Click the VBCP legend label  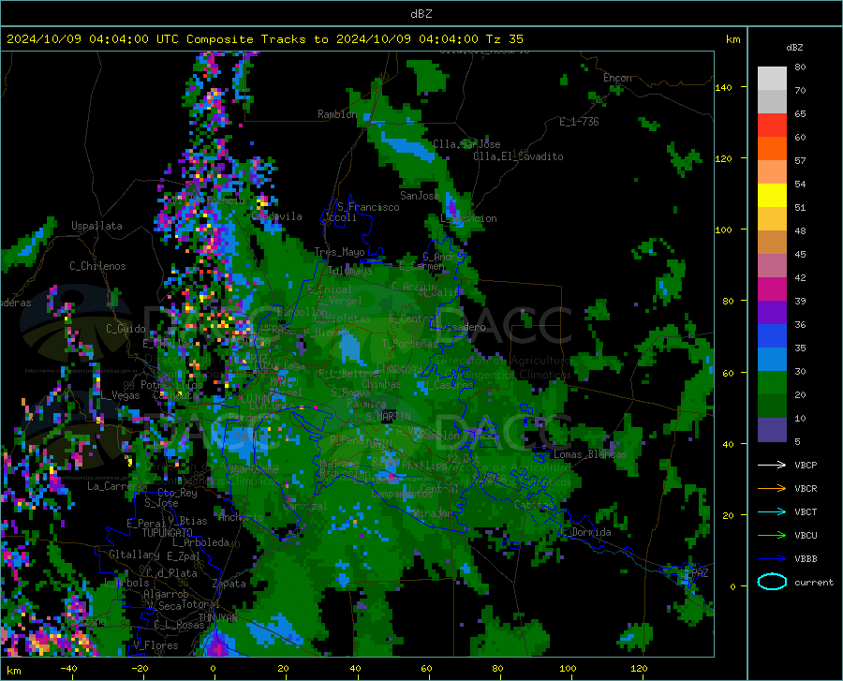tap(806, 465)
